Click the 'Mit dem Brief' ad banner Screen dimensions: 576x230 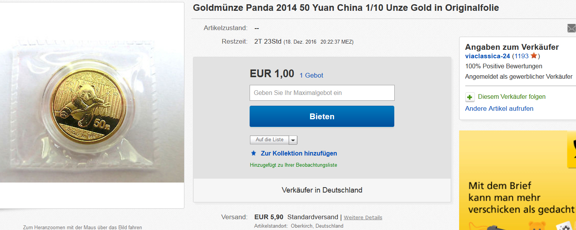coord(517,180)
